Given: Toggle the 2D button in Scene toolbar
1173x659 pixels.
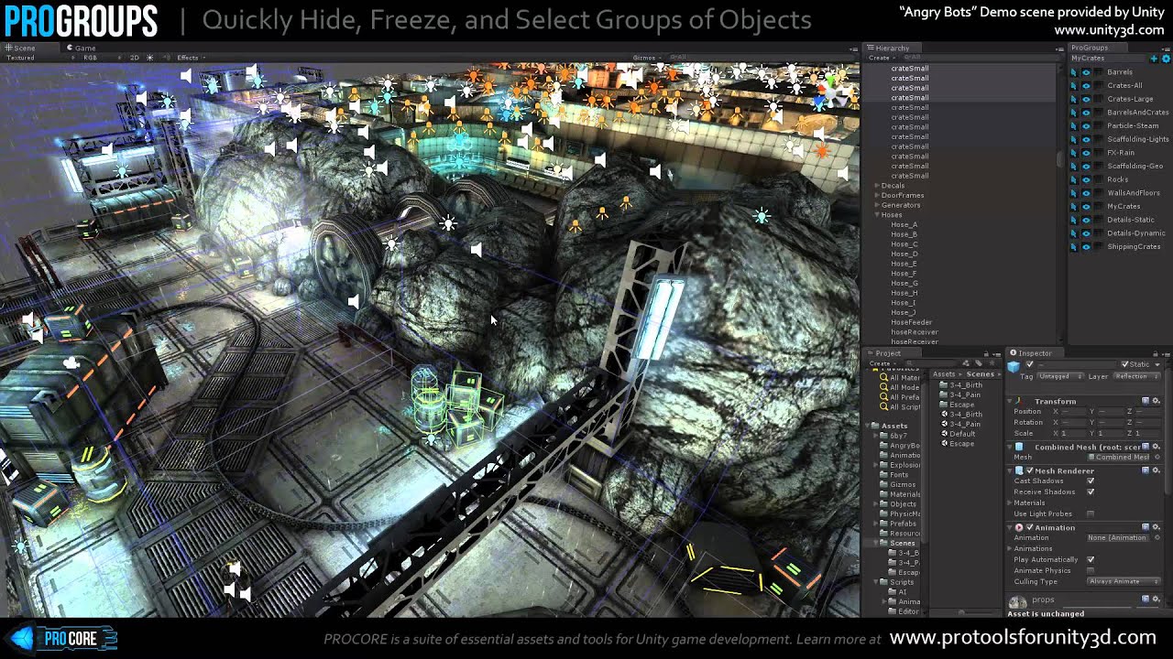Looking at the screenshot, I should click(134, 58).
